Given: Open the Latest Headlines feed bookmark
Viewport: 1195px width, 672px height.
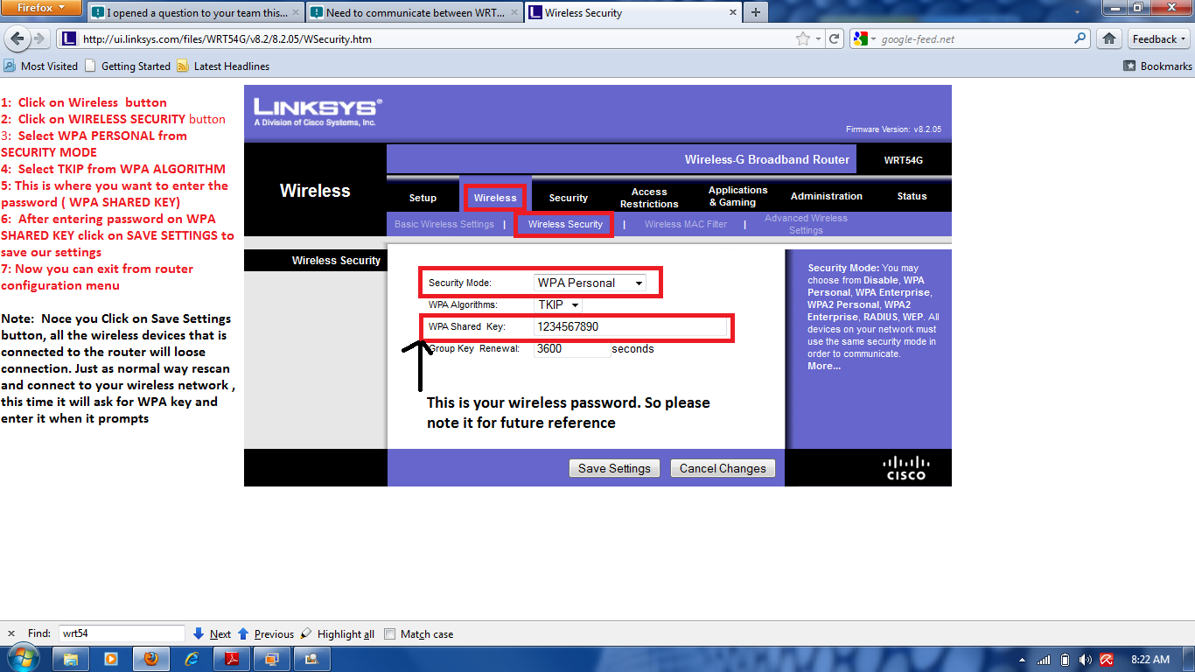Looking at the screenshot, I should 223,66.
